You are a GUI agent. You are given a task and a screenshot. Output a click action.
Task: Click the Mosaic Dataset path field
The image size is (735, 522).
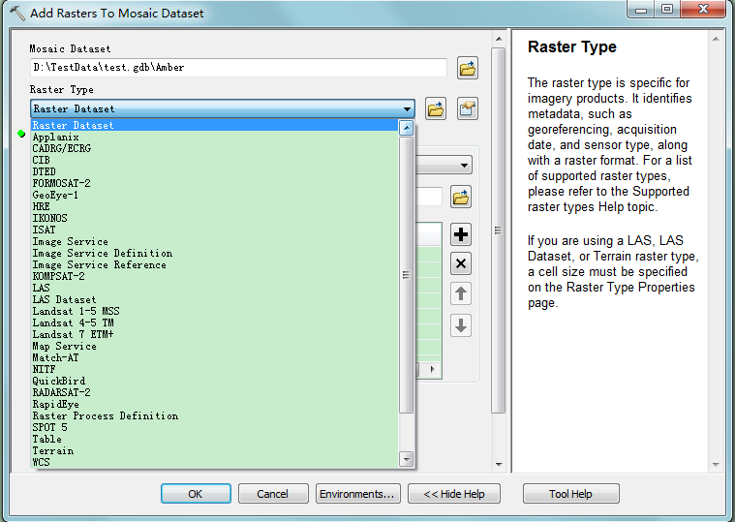(x=238, y=68)
